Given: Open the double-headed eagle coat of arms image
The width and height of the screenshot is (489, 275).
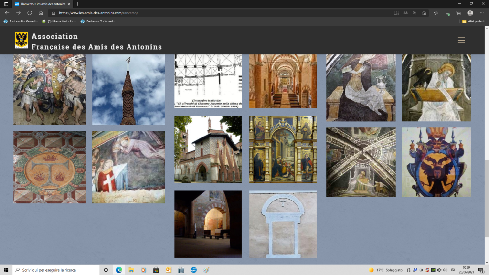Looking at the screenshot, I should pyautogui.click(x=436, y=162).
